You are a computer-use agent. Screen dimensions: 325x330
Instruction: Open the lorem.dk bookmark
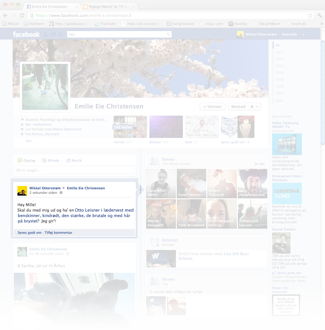click(x=296, y=24)
